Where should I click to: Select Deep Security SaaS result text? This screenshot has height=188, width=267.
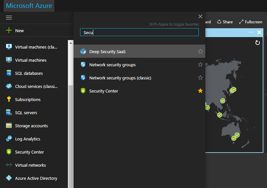[107, 52]
